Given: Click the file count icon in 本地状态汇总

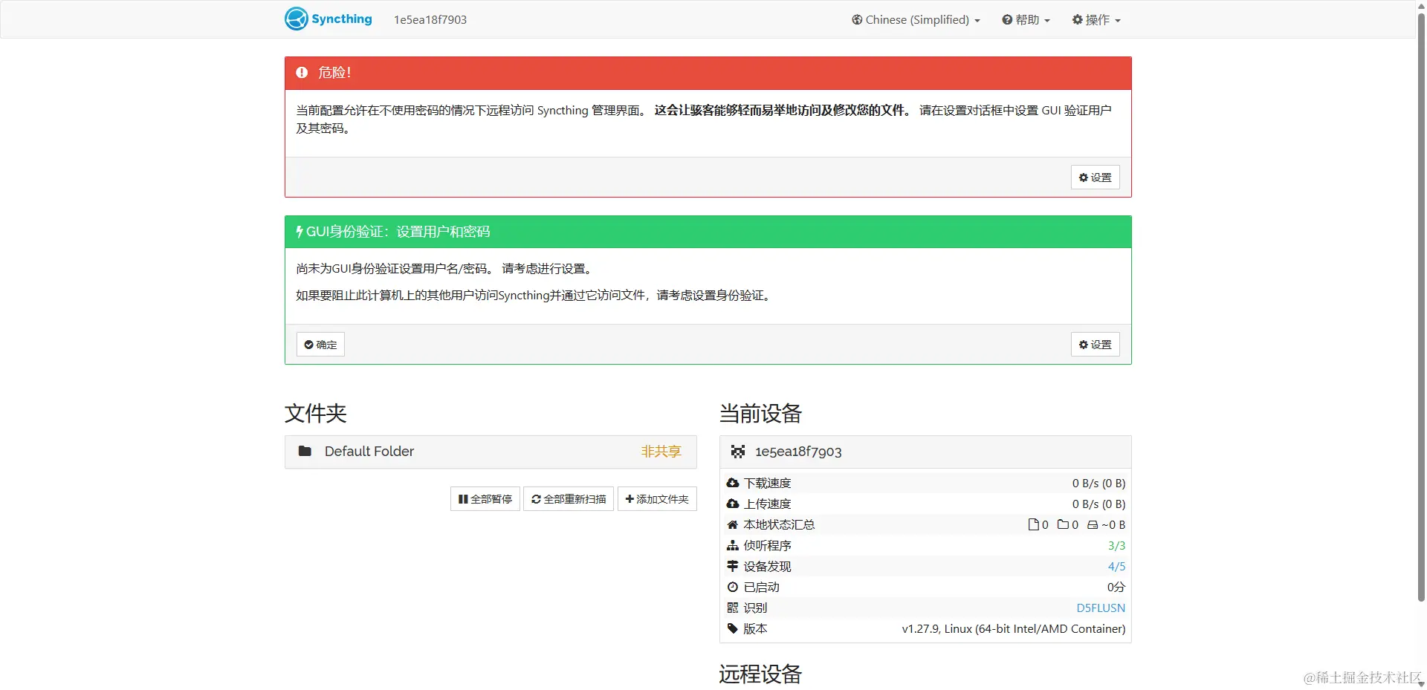Looking at the screenshot, I should pyautogui.click(x=1033, y=524).
